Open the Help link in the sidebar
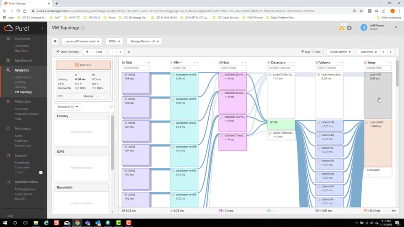The height and width of the screenshot is (227, 404). coord(10,216)
